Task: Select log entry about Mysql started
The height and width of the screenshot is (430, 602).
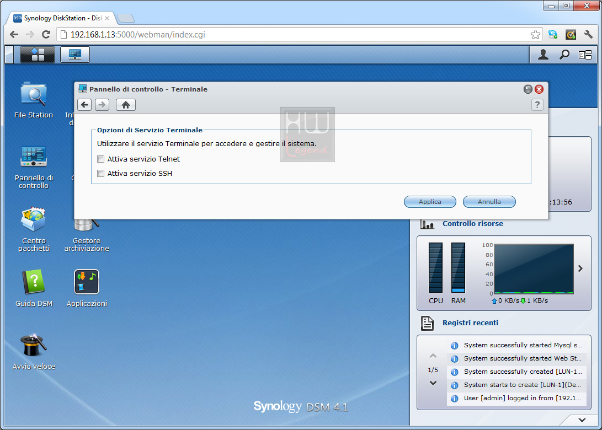Action: click(517, 345)
